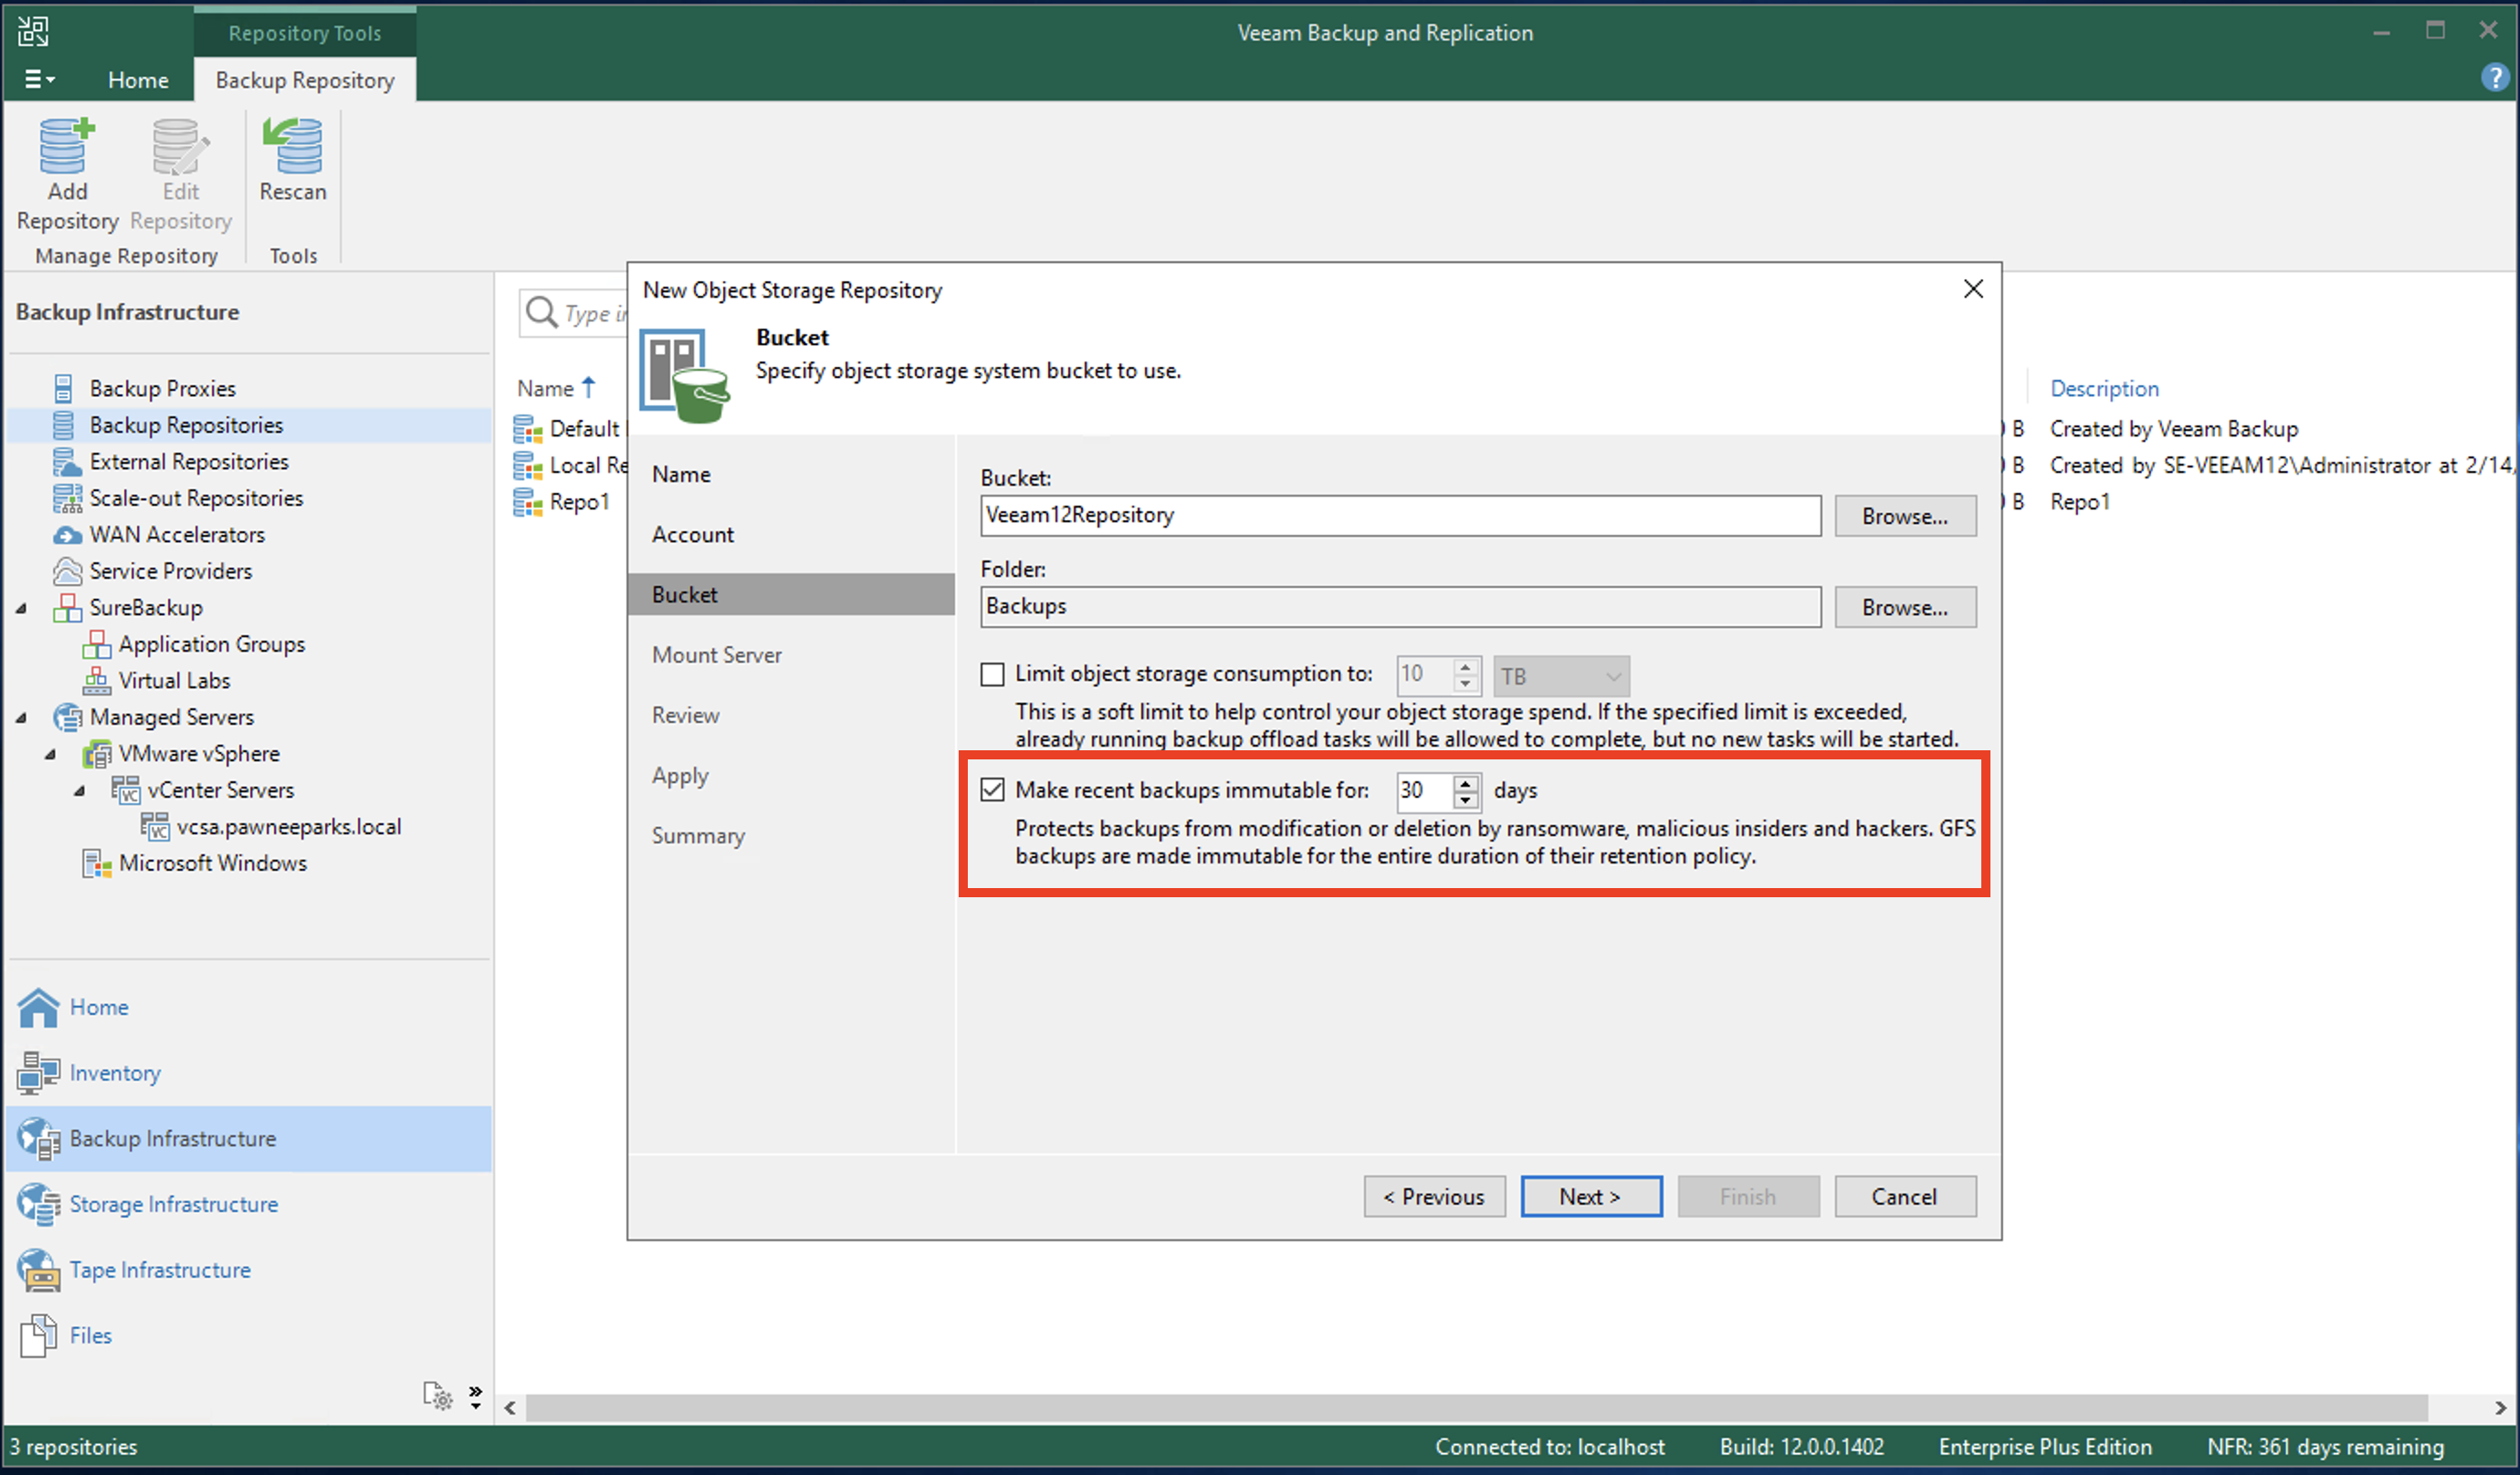Select Repo1 in repository list
2520x1475 pixels.
point(579,501)
